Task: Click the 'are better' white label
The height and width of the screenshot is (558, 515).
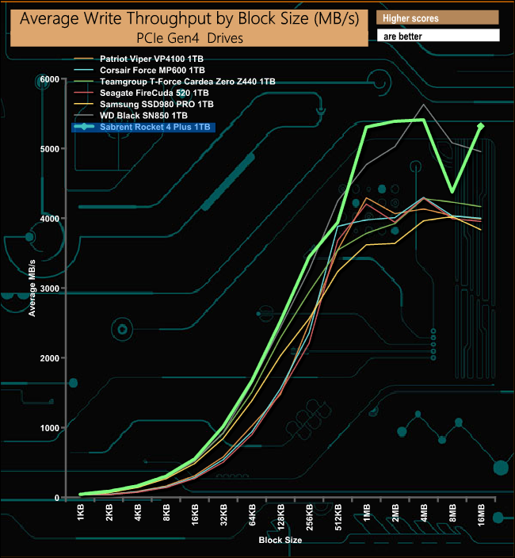Action: [x=438, y=36]
